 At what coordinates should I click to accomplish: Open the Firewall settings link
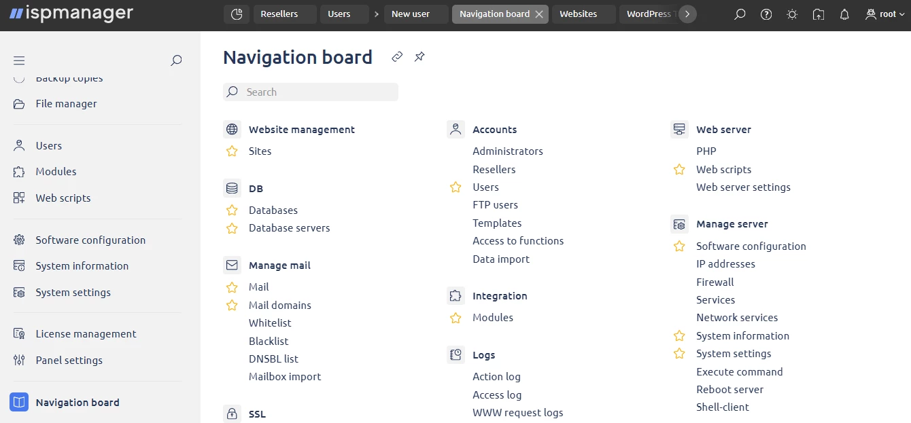click(x=715, y=282)
